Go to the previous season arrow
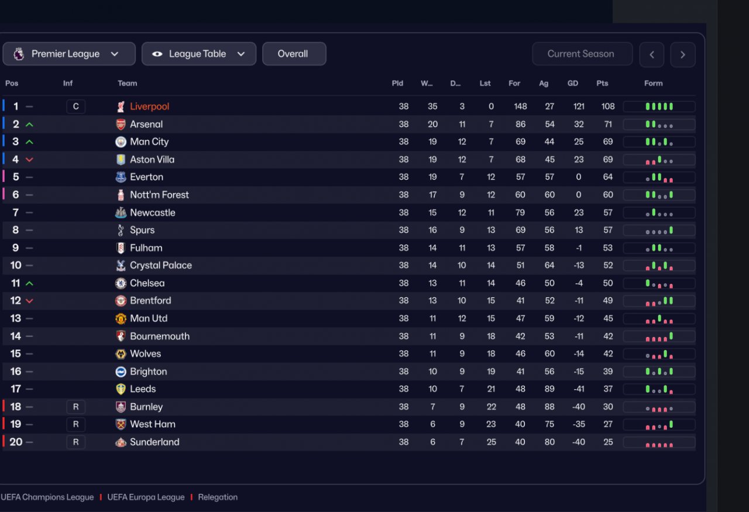 [652, 54]
